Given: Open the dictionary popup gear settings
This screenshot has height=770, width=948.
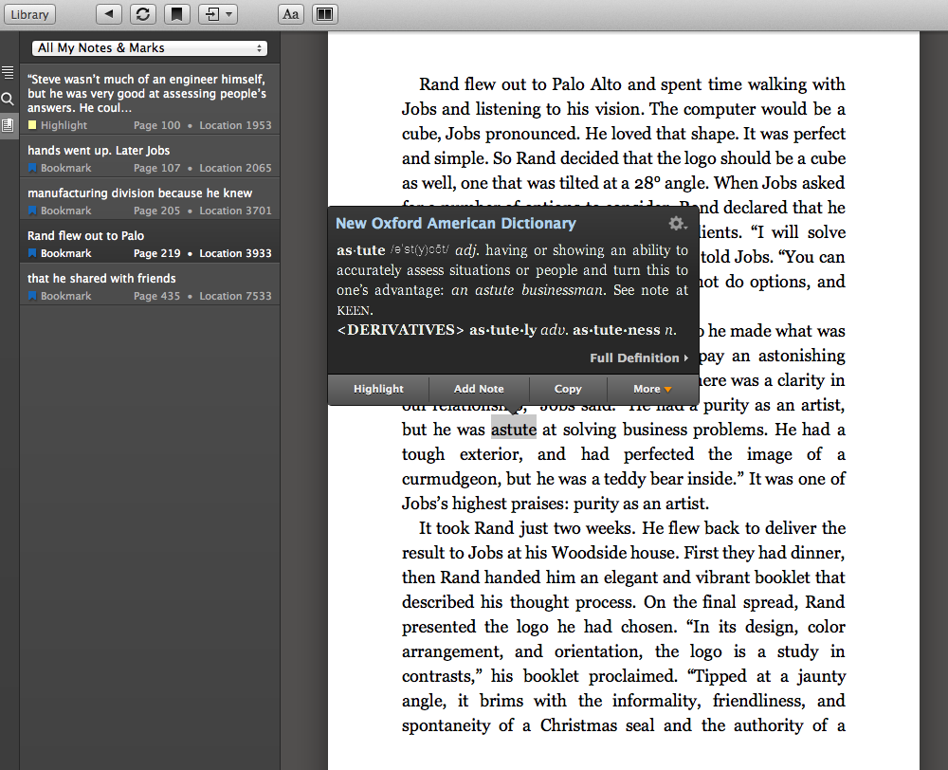Looking at the screenshot, I should [677, 224].
